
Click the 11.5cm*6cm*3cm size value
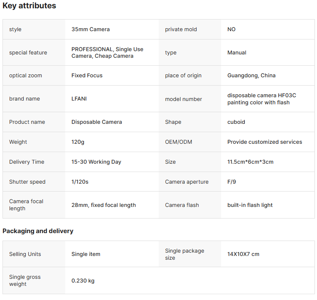tap(250, 162)
